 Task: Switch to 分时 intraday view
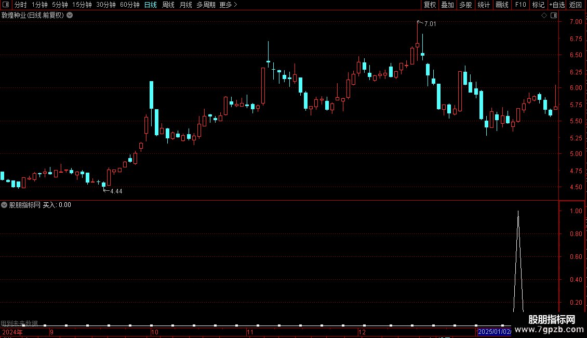(x=21, y=5)
